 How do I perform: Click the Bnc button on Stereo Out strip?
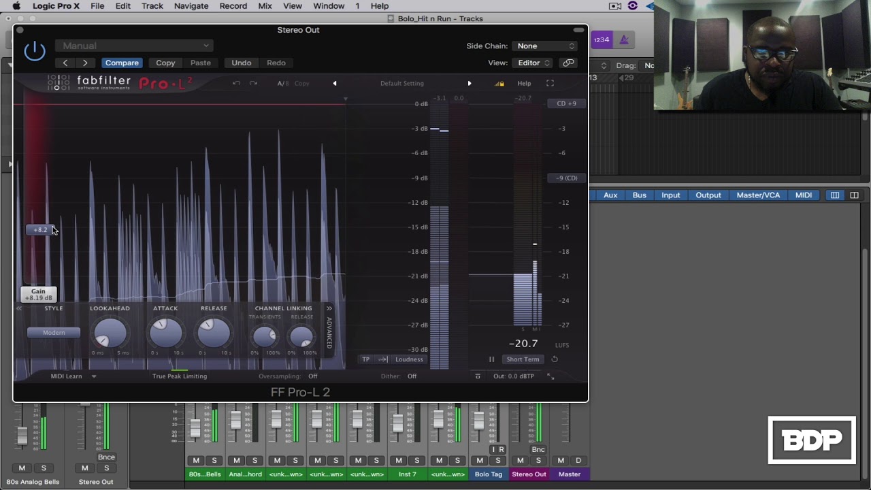pos(538,449)
